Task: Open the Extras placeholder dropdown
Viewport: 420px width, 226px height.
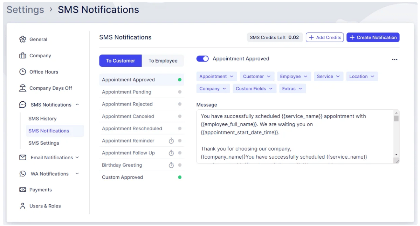Action: (x=292, y=88)
